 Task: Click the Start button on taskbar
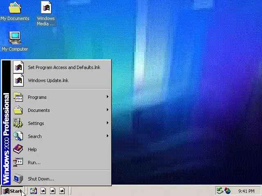12,191
